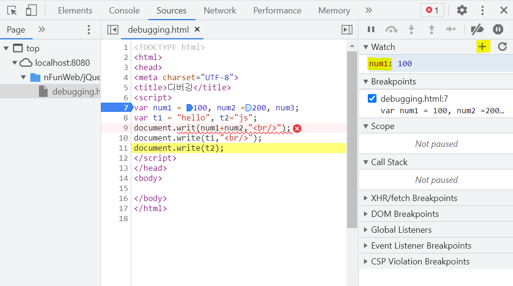This screenshot has width=513, height=286.
Task: Open the Network tab
Action: point(220,11)
